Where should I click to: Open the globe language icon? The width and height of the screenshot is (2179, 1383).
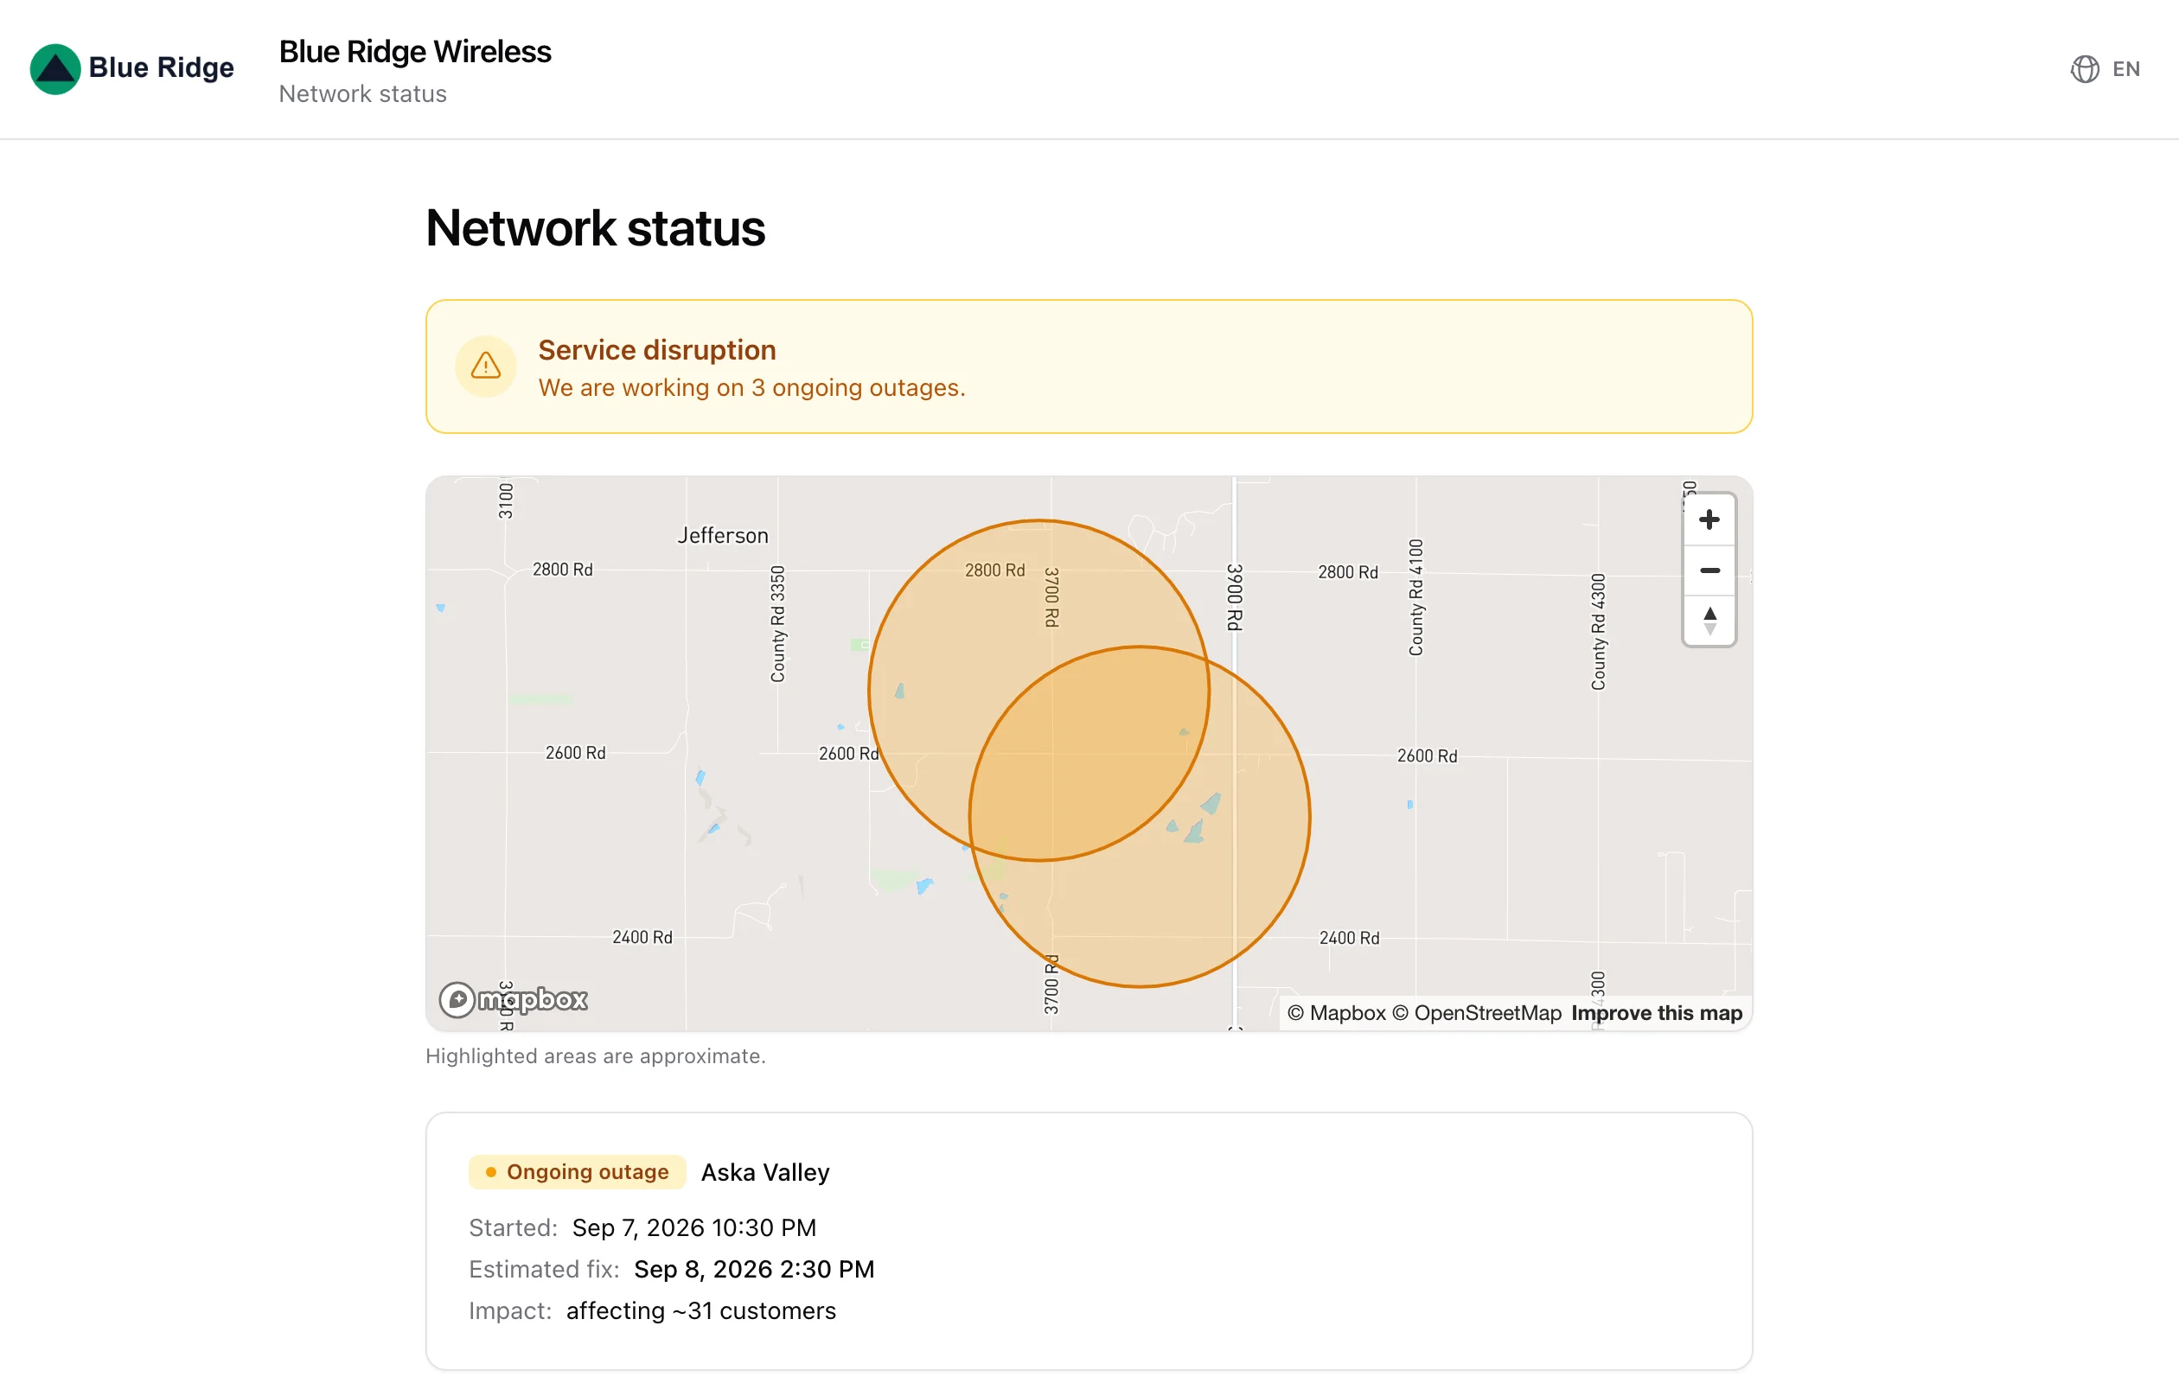pos(2084,69)
